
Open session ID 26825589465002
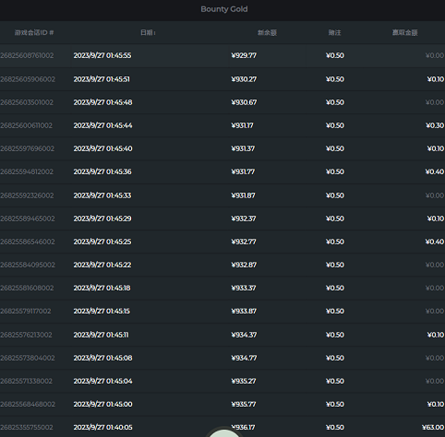coord(28,218)
